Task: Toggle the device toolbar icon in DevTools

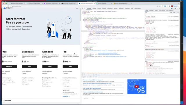Action: click(85, 8)
